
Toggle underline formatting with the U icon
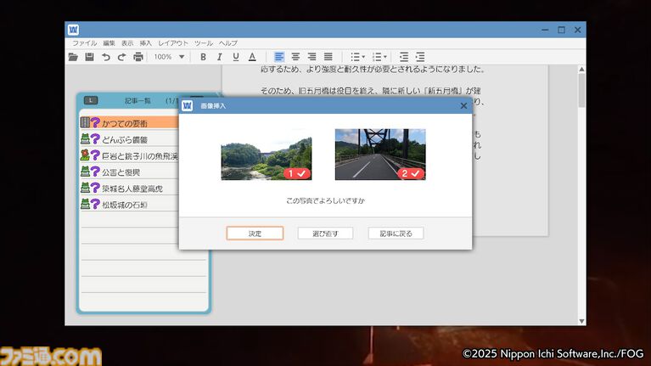click(x=235, y=57)
